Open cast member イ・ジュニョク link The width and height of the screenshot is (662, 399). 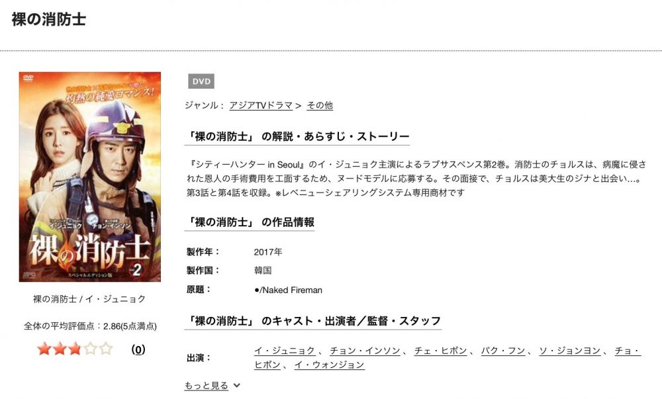click(285, 351)
